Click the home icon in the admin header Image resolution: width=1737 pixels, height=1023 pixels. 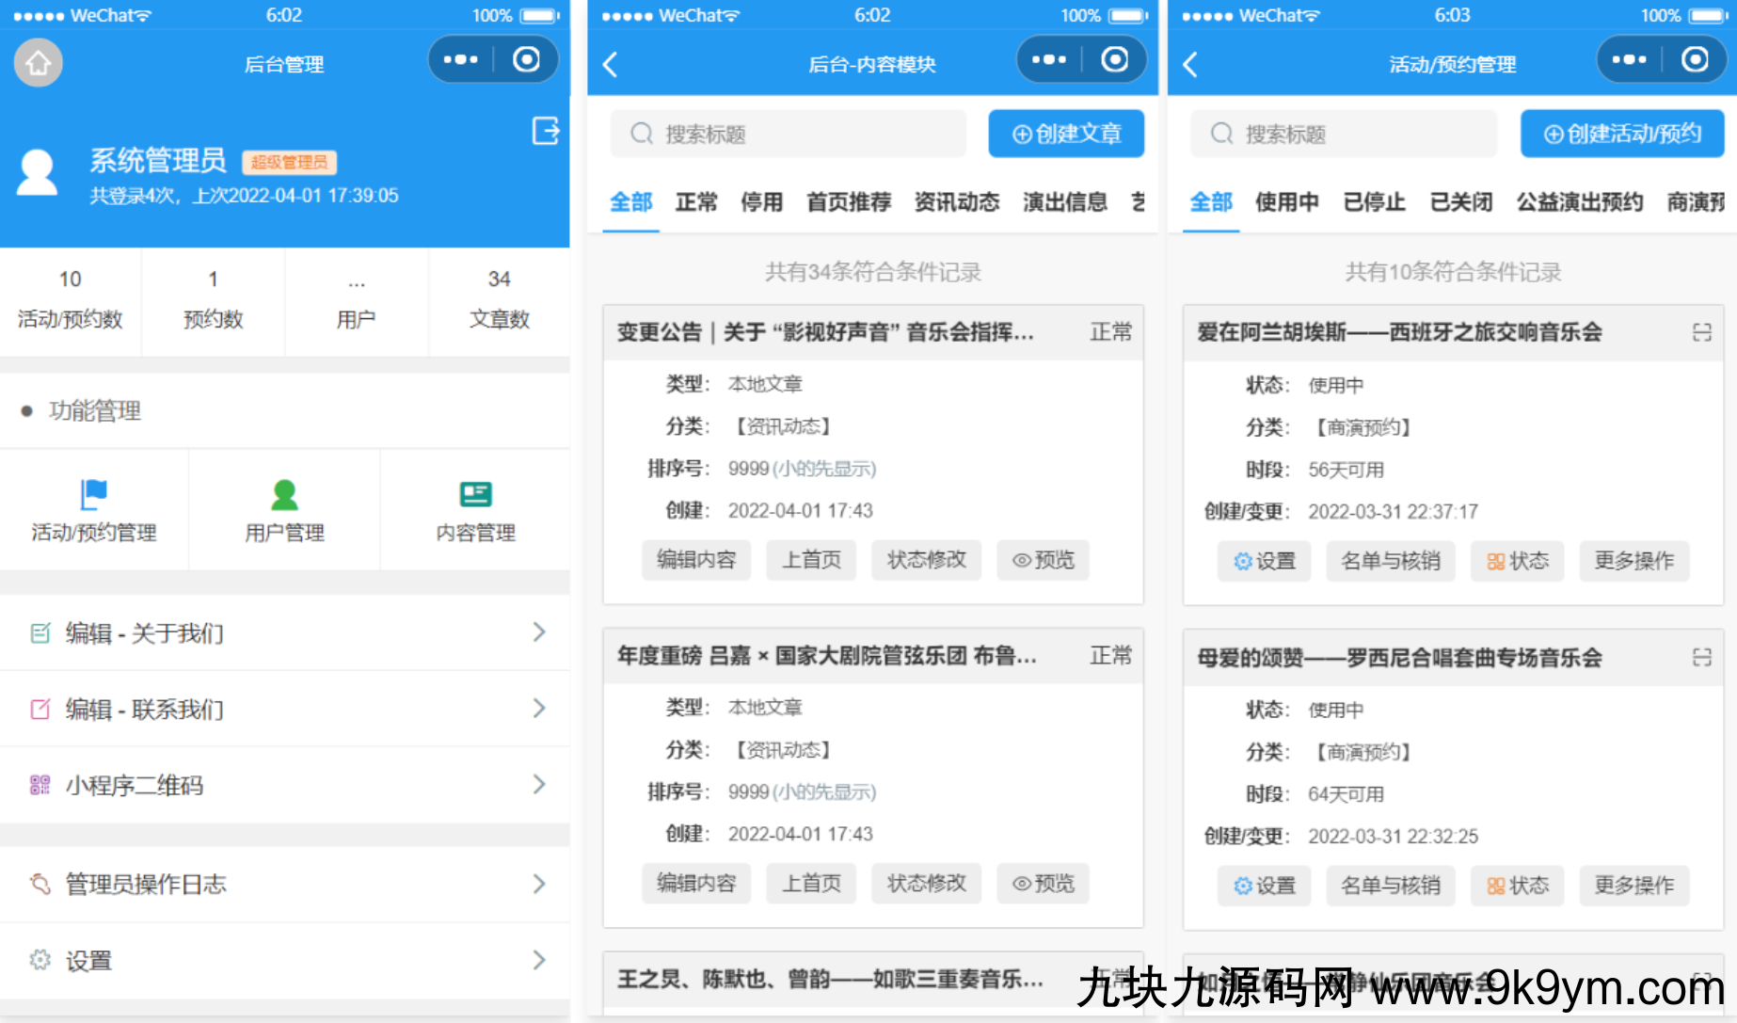[x=39, y=63]
